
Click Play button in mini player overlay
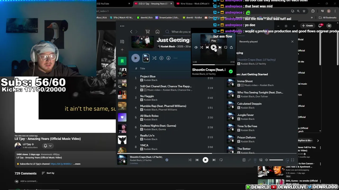(x=213, y=47)
